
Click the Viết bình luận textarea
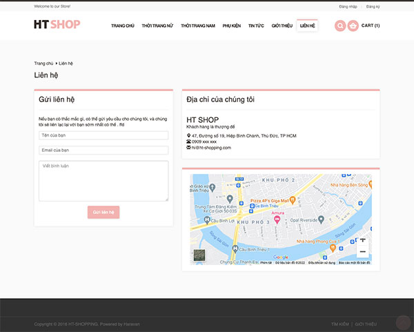coord(103,181)
